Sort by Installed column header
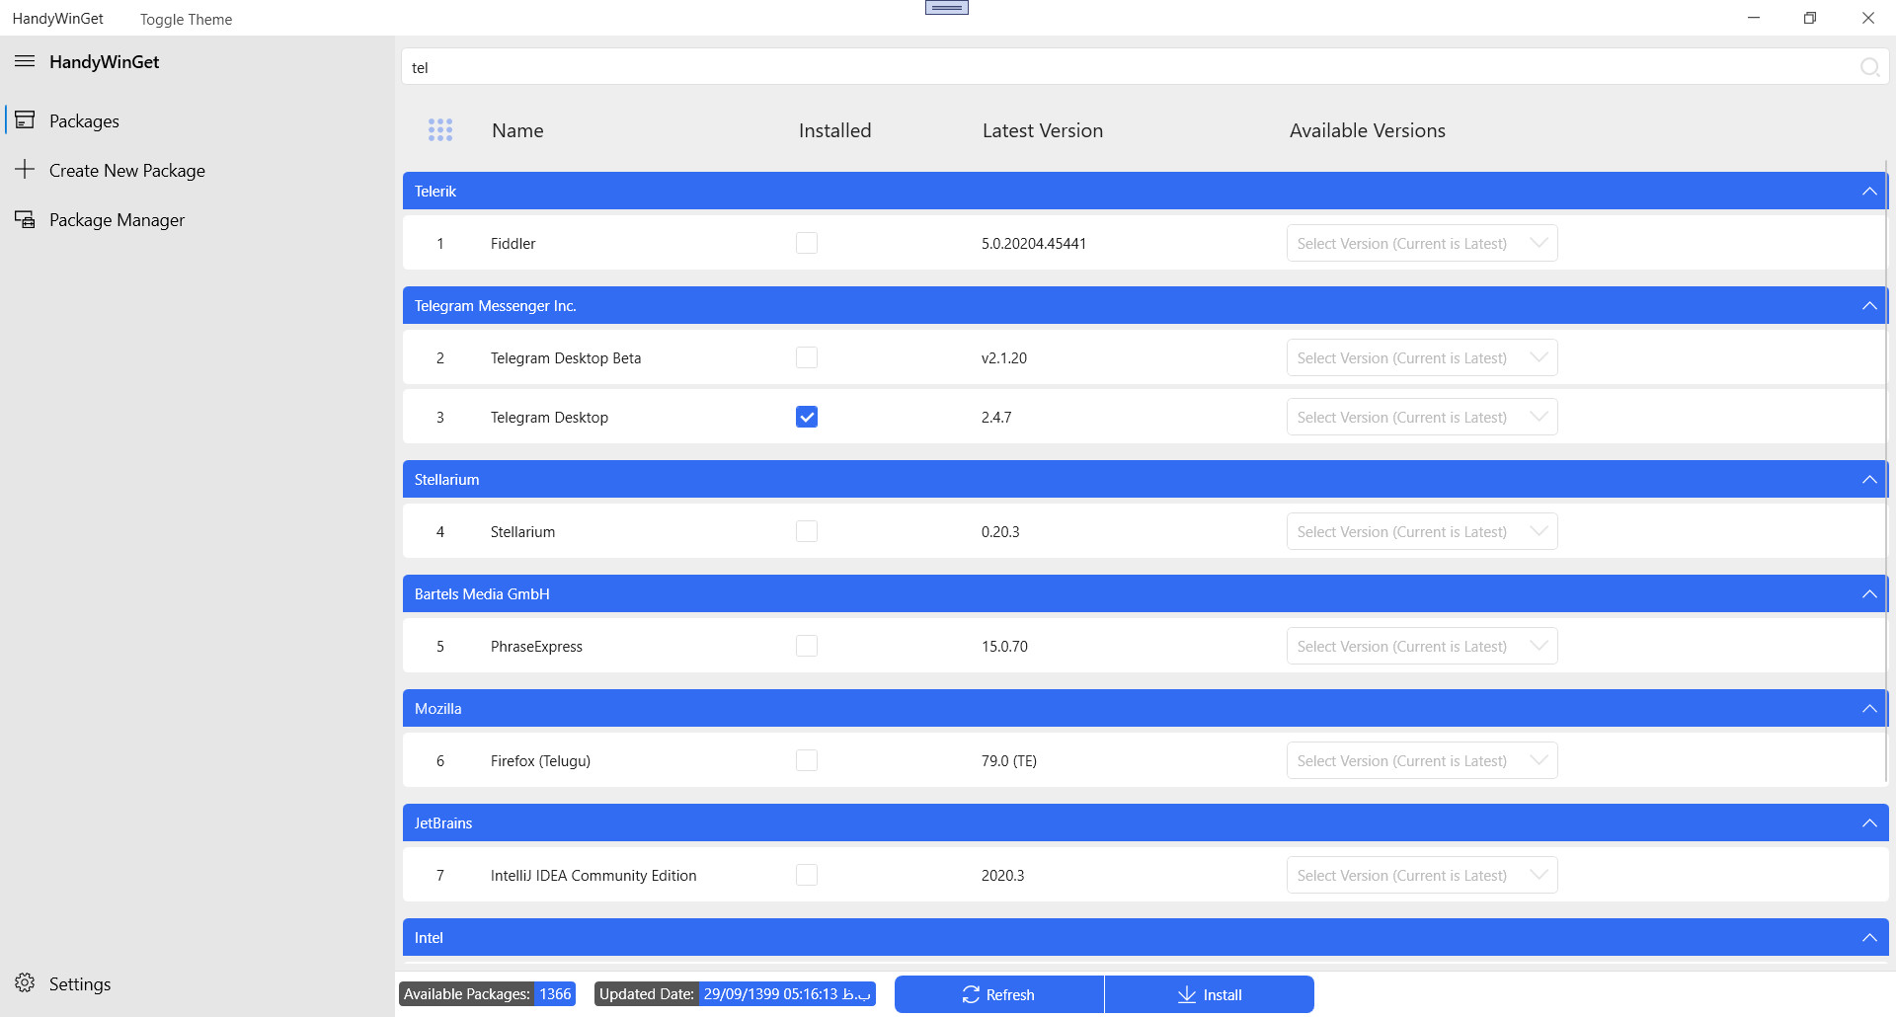Screen dimensions: 1896x1017 pos(834,130)
